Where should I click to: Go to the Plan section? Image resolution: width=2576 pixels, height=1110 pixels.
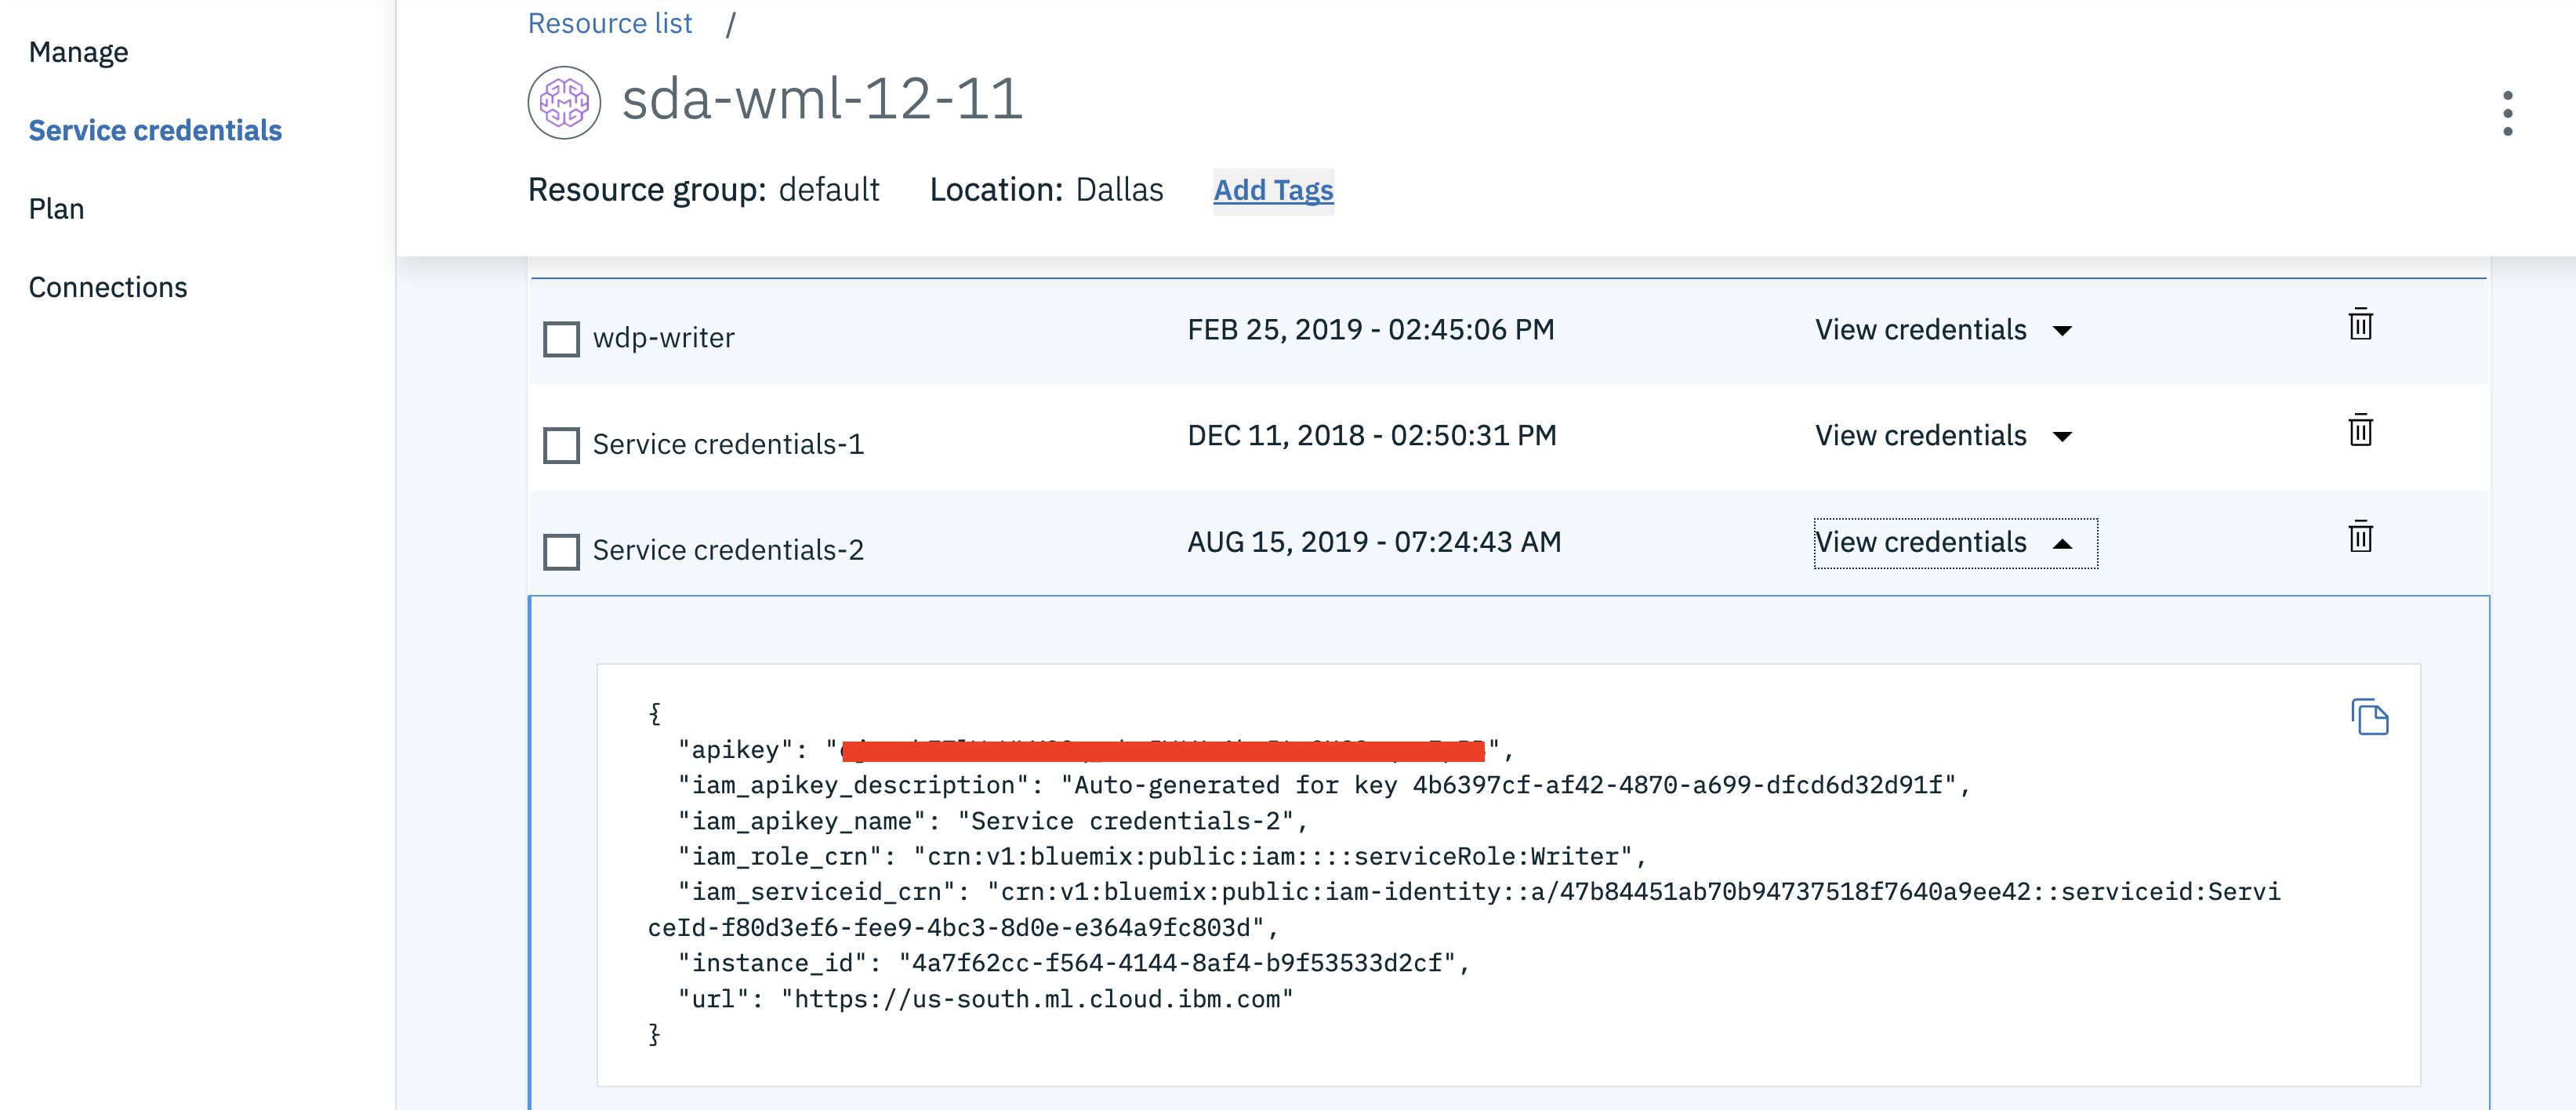tap(56, 209)
